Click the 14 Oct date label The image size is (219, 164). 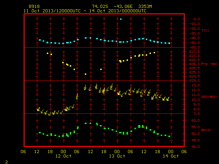171,156
